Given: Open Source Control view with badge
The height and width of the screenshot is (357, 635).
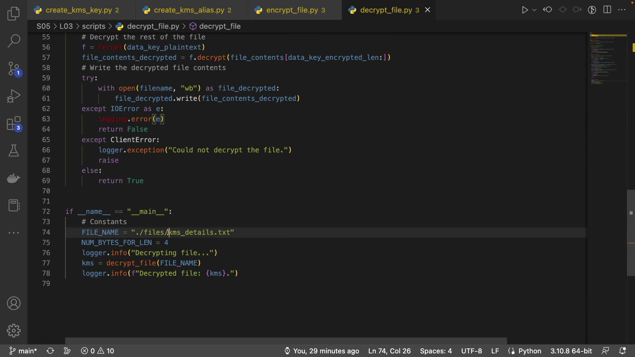Looking at the screenshot, I should pyautogui.click(x=14, y=69).
